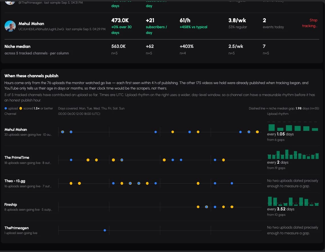The width and height of the screenshot is (325, 252).
Task: Click the from 10 gaps label
Action: (276, 215)
